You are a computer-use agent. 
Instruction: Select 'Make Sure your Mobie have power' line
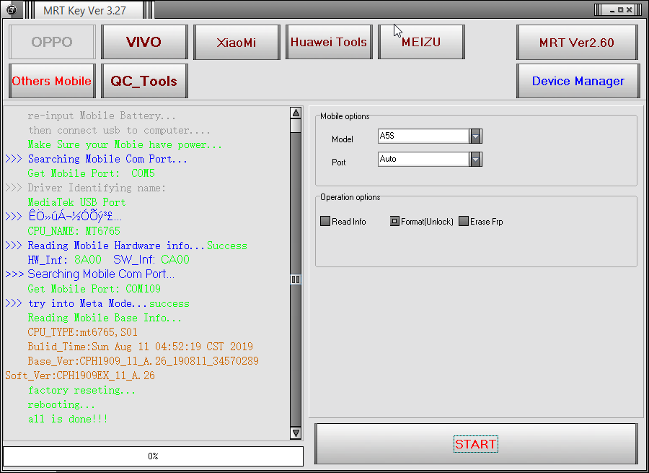pos(125,144)
